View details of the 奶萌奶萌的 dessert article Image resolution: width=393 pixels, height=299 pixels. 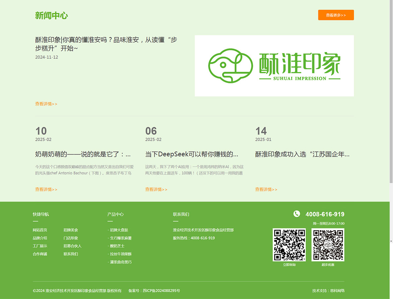(46, 189)
